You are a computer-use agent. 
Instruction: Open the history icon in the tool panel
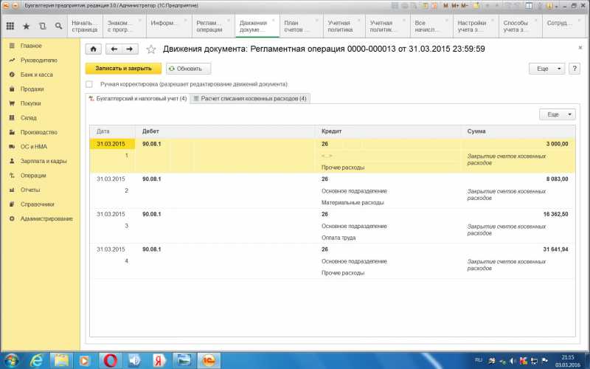[x=42, y=26]
